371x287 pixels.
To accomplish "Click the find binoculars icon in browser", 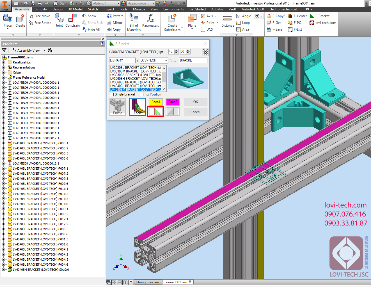I will click(x=50, y=50).
